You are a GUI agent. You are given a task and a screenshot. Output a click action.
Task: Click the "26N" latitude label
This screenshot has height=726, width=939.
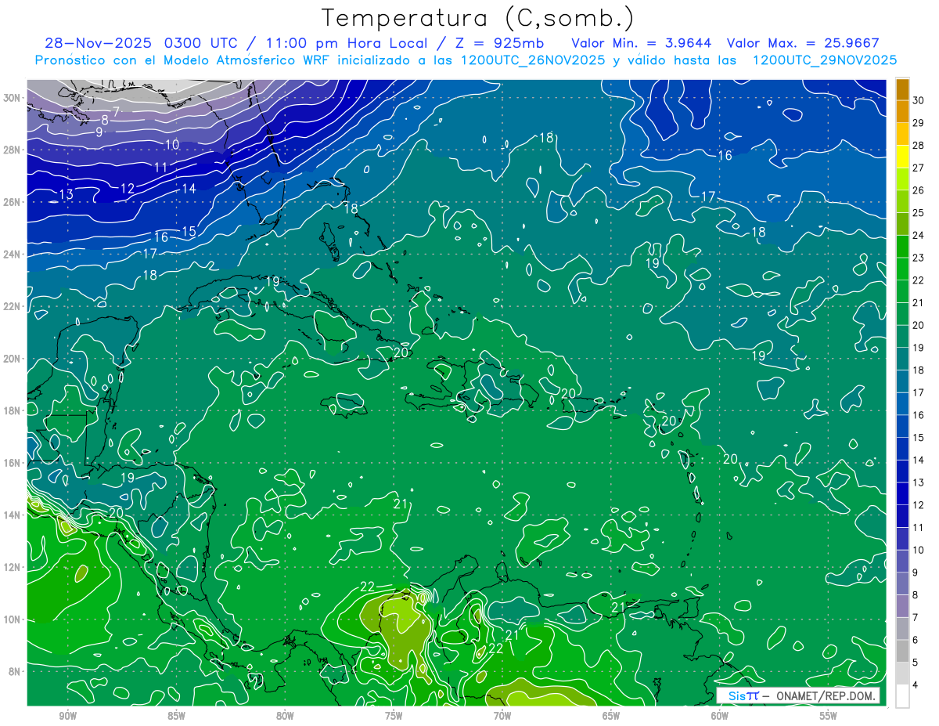pos(12,202)
